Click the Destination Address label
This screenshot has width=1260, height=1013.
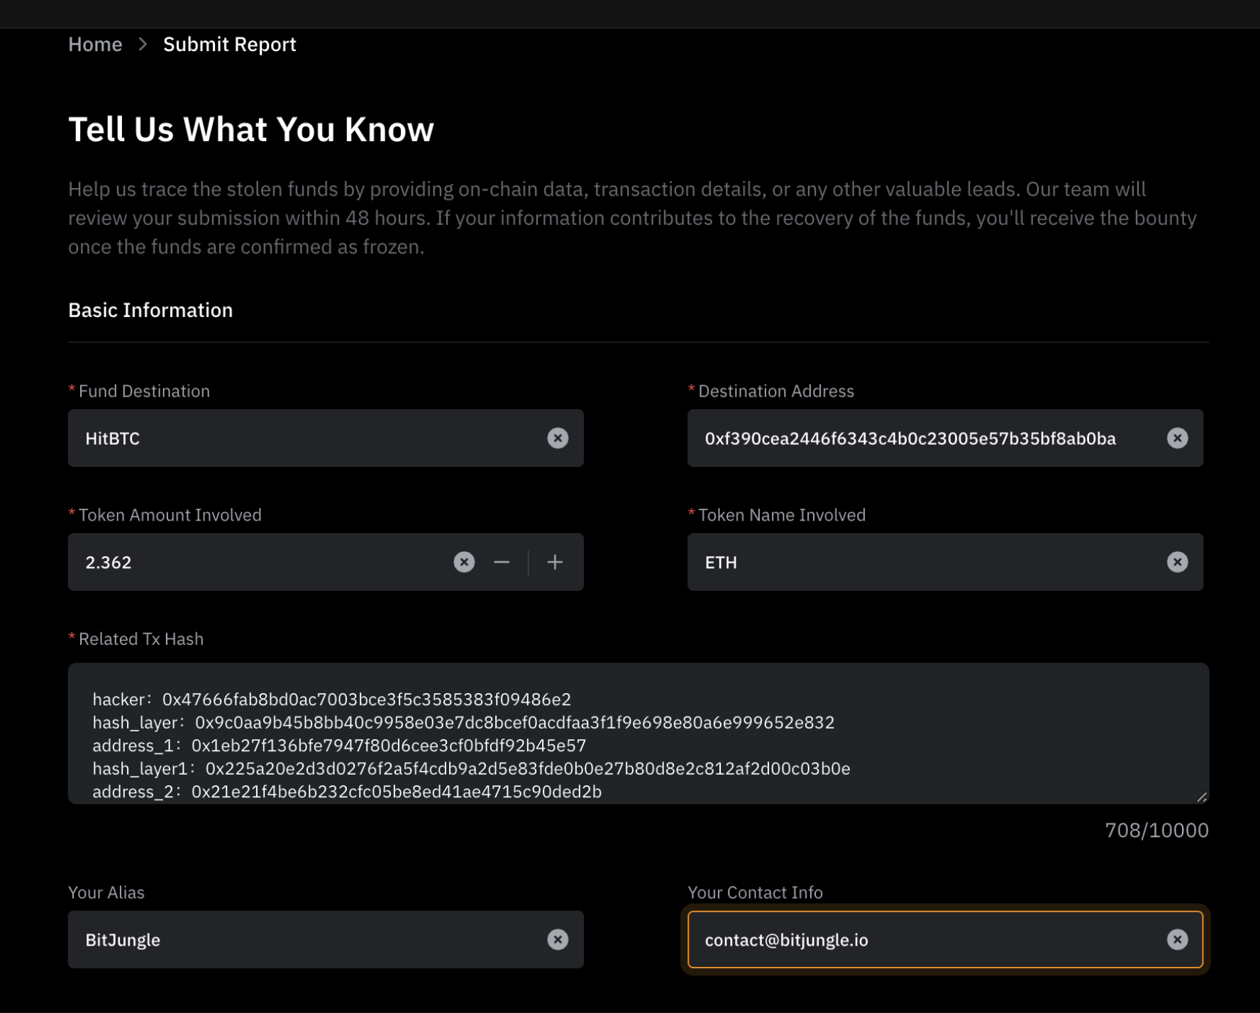click(x=776, y=392)
